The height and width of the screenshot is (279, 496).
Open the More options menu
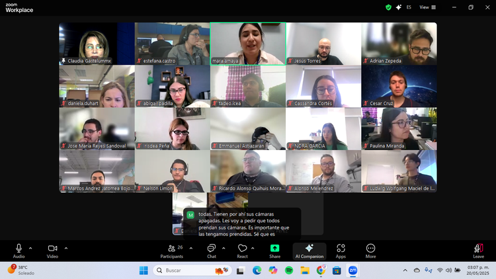(x=370, y=250)
